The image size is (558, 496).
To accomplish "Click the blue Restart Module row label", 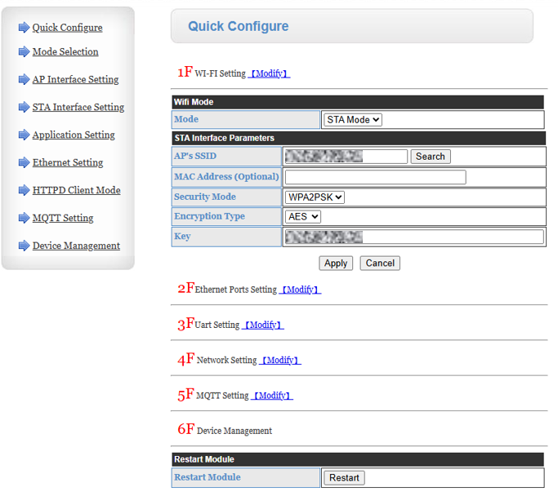I will pyautogui.click(x=208, y=477).
